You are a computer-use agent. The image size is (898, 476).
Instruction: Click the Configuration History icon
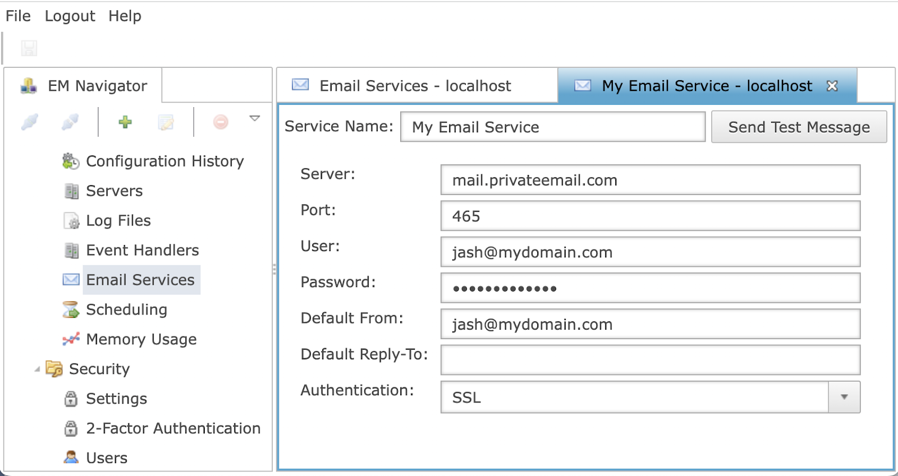click(x=71, y=161)
